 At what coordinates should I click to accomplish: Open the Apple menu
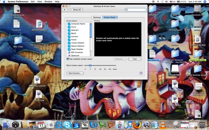click(4, 2)
